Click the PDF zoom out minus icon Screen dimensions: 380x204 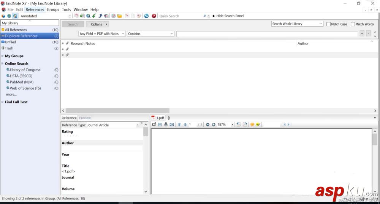(x=208, y=125)
